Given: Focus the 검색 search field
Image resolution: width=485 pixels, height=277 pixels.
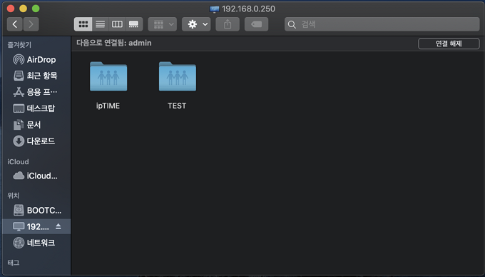Looking at the screenshot, I should point(382,24).
